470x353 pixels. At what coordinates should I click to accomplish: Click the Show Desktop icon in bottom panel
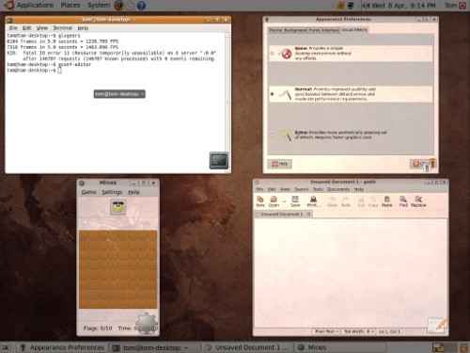point(6,347)
